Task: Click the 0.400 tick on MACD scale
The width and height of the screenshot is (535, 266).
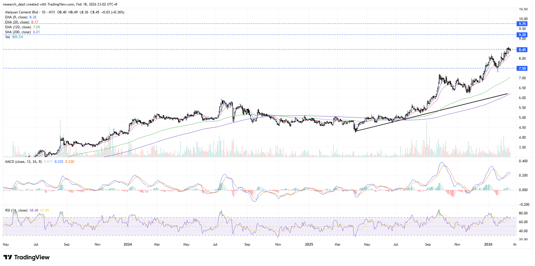Action: tap(523, 161)
